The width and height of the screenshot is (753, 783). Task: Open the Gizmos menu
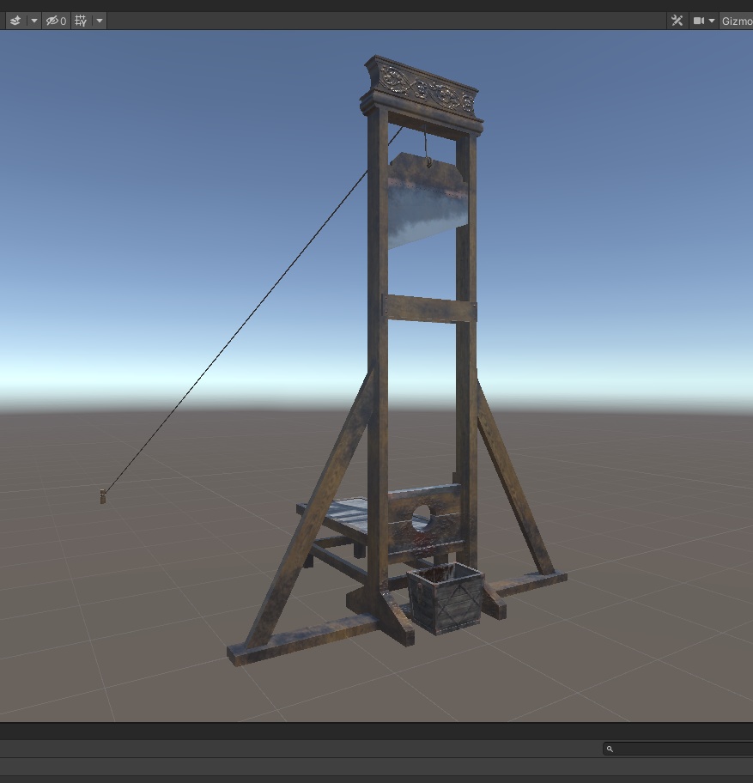point(736,20)
